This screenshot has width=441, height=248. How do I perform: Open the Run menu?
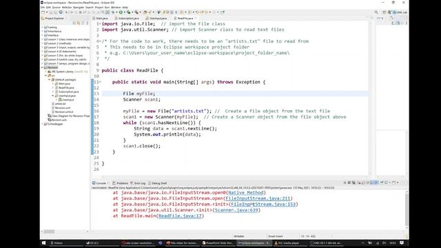pyautogui.click(x=107, y=8)
